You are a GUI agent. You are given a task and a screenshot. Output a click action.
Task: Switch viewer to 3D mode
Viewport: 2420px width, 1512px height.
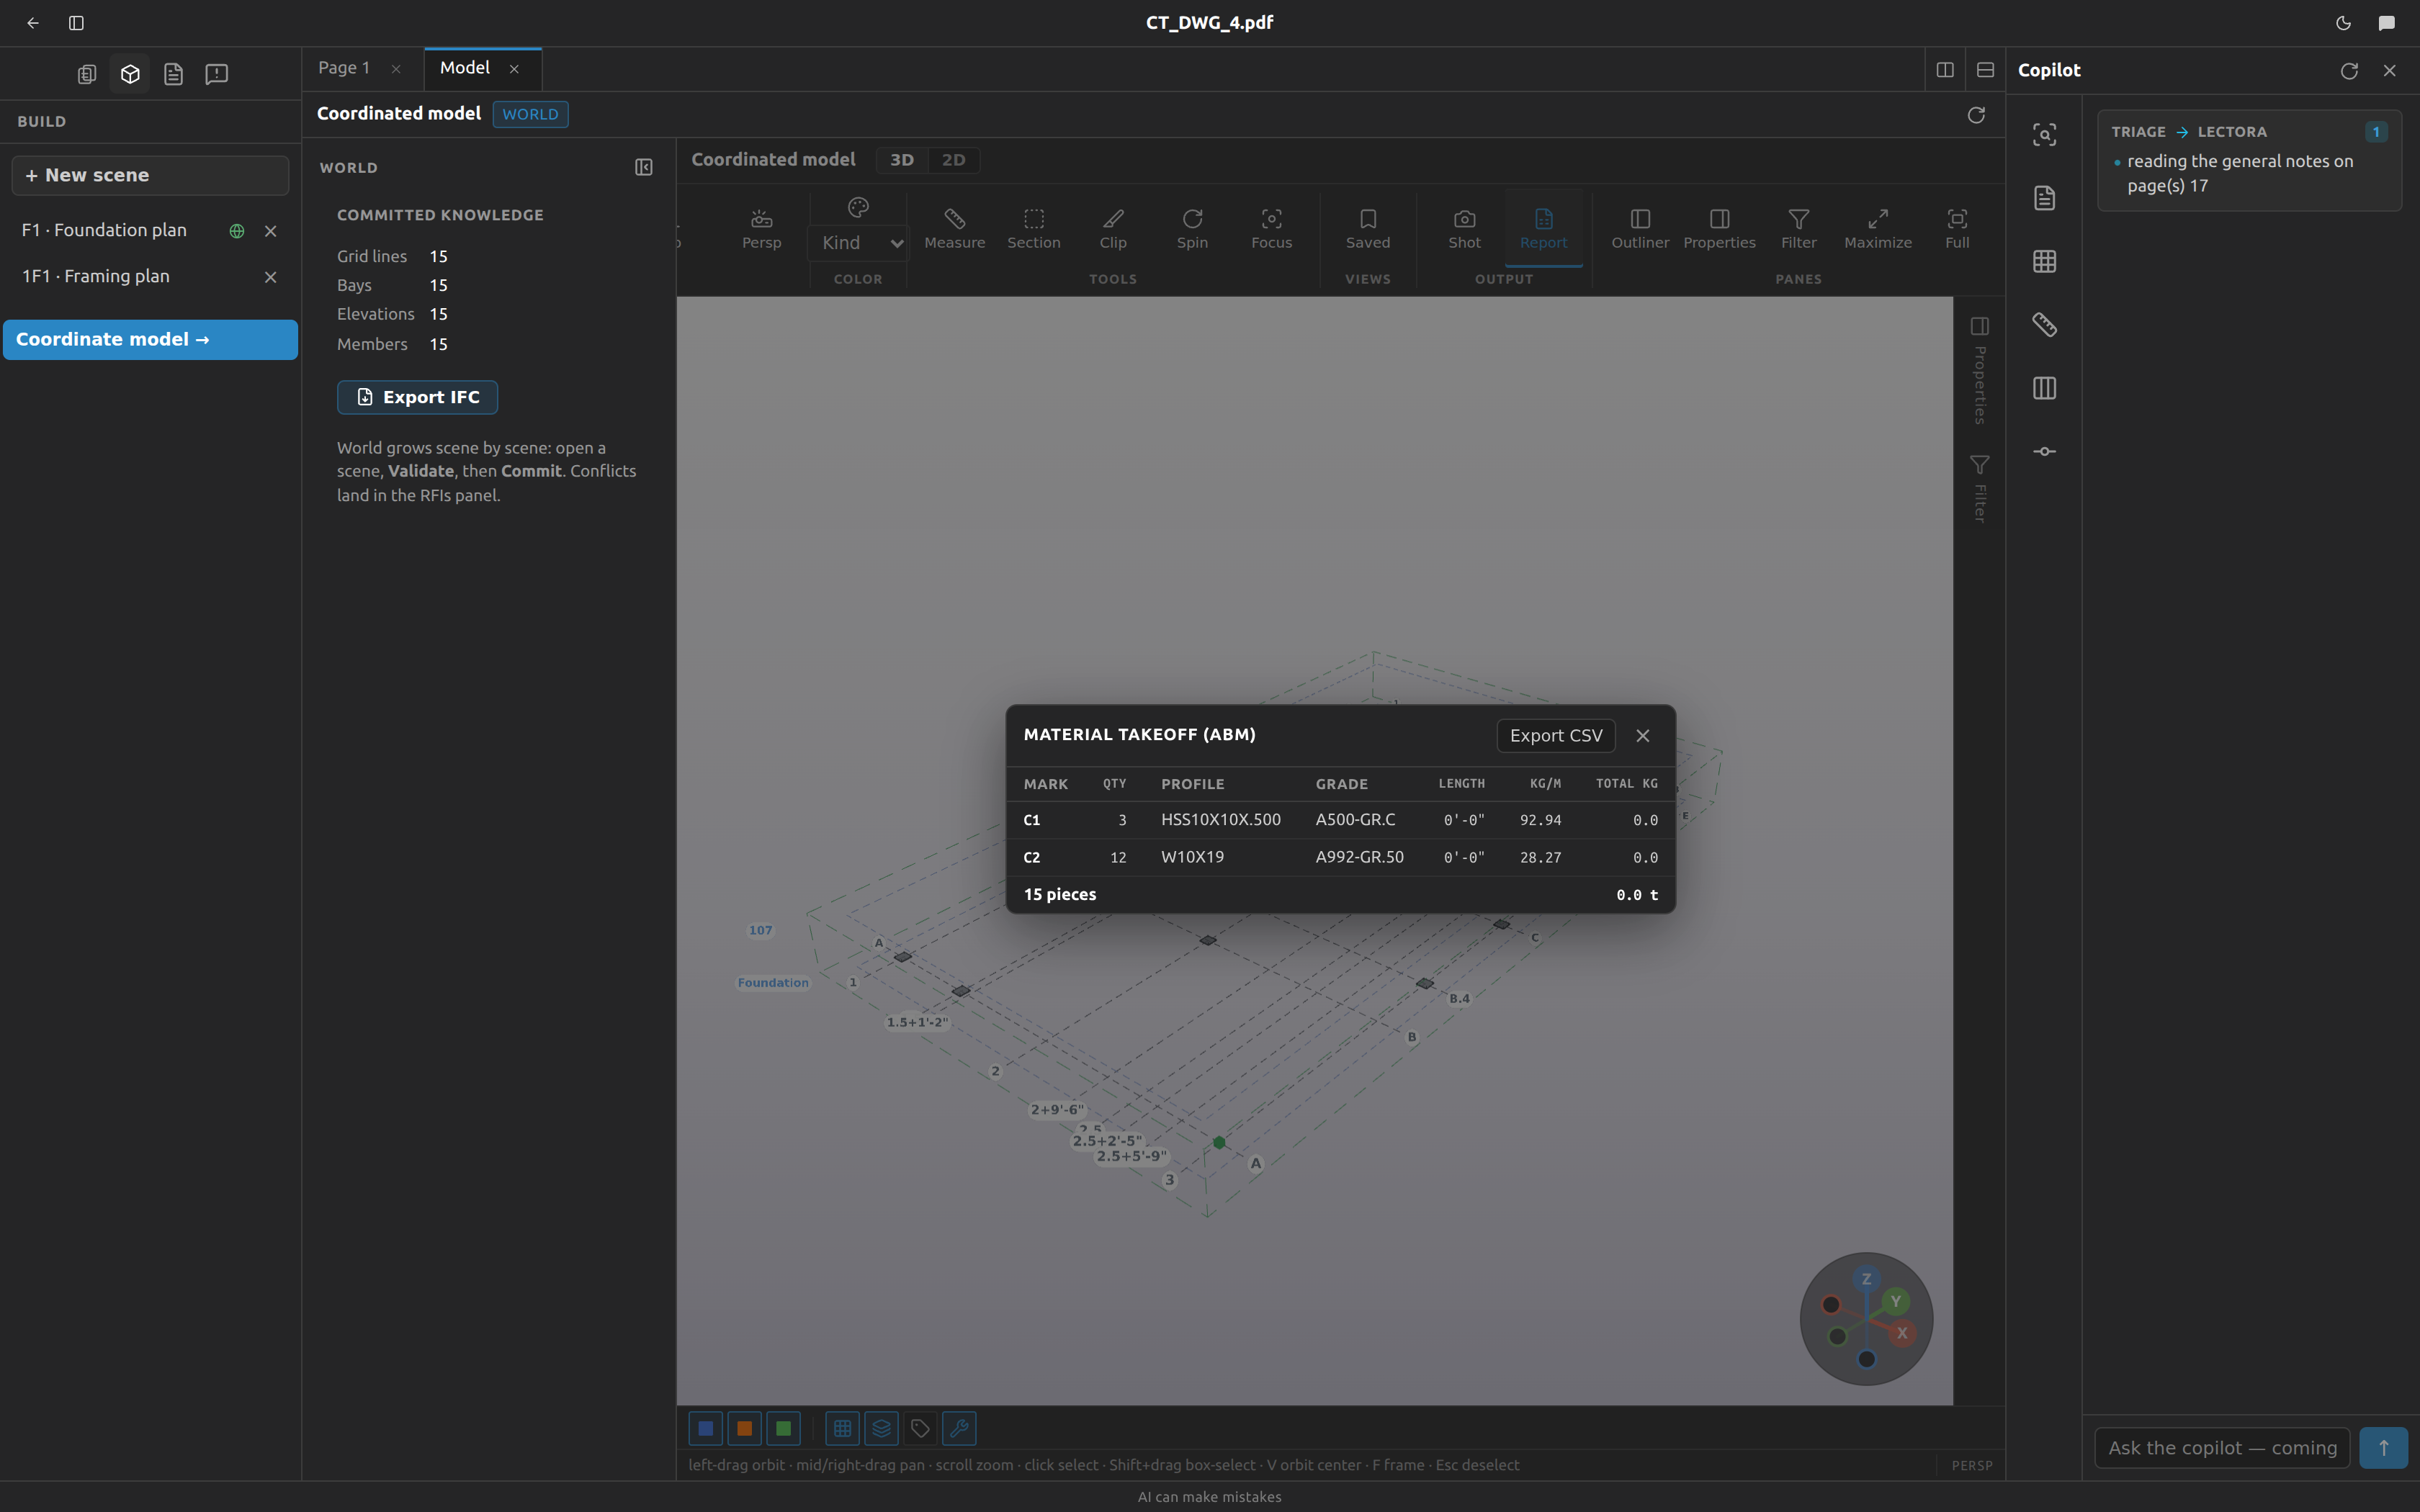pos(901,160)
